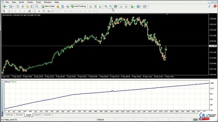Screen dimensions: 218x122
Task: Switch timeframe to D1
Action: (85, 11)
